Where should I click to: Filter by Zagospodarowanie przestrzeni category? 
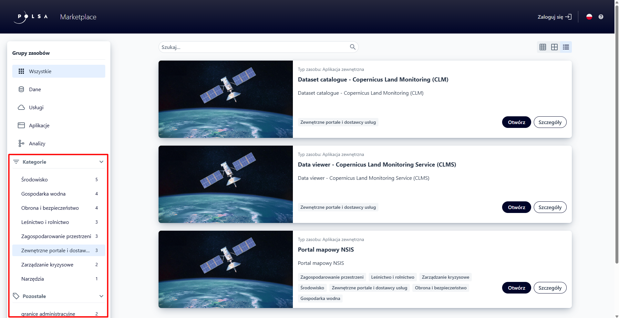coord(59,236)
